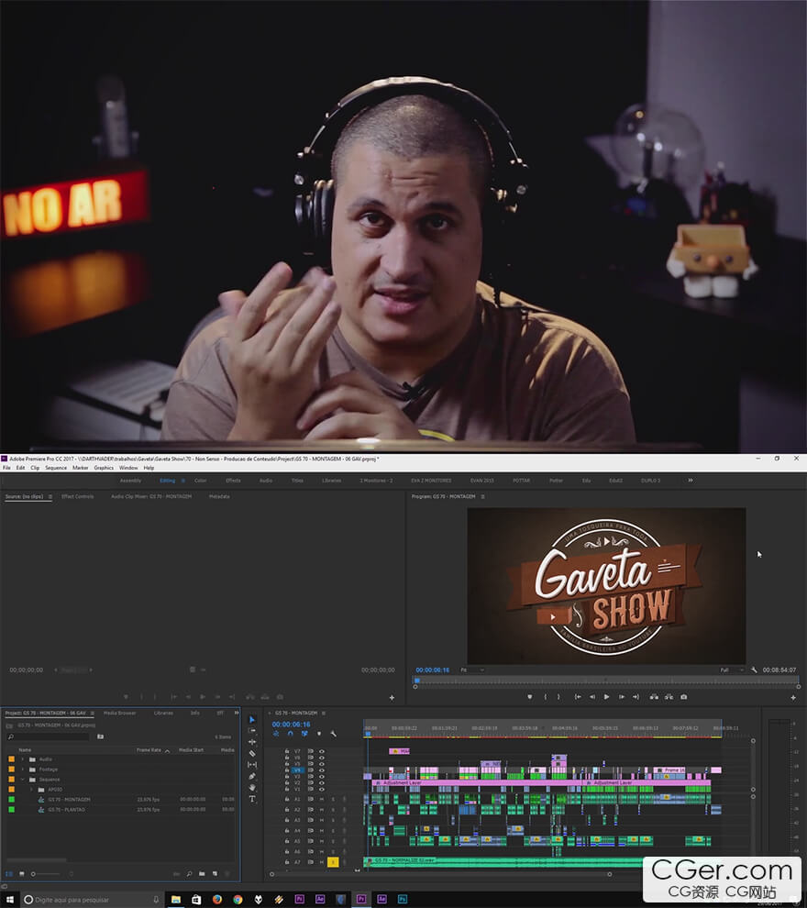Click Find magnifier at Project panel bottom
This screenshot has width=807, height=908.
189,873
